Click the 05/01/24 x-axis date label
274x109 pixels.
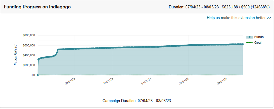point(222,81)
